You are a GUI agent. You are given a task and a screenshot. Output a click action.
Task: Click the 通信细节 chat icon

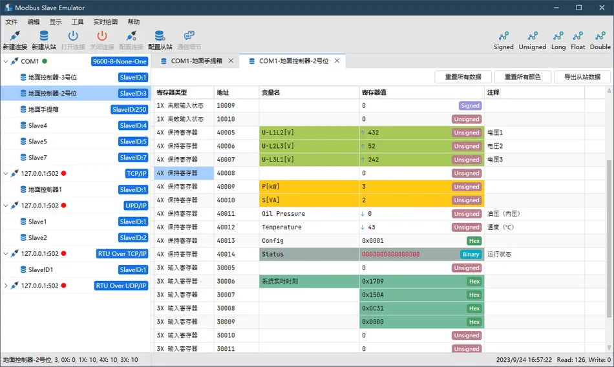(x=189, y=36)
